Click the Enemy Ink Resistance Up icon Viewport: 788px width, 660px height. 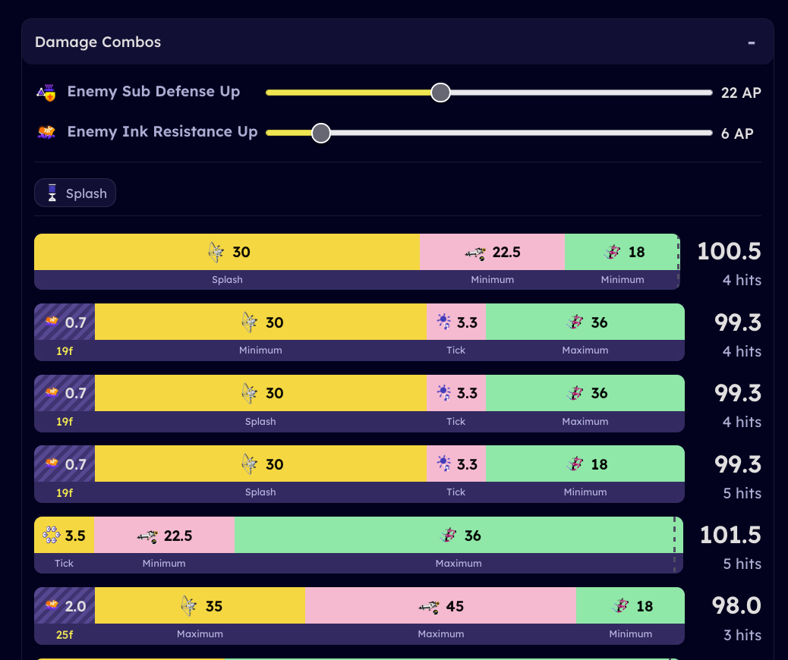click(46, 132)
